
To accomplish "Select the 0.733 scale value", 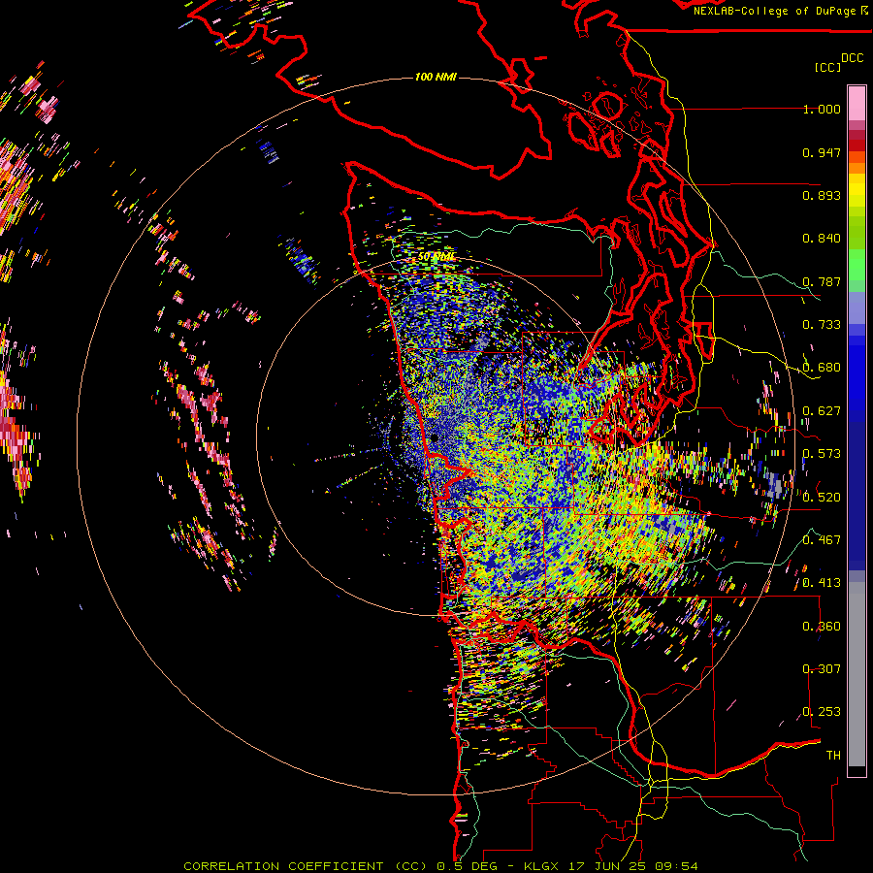I will click(822, 325).
